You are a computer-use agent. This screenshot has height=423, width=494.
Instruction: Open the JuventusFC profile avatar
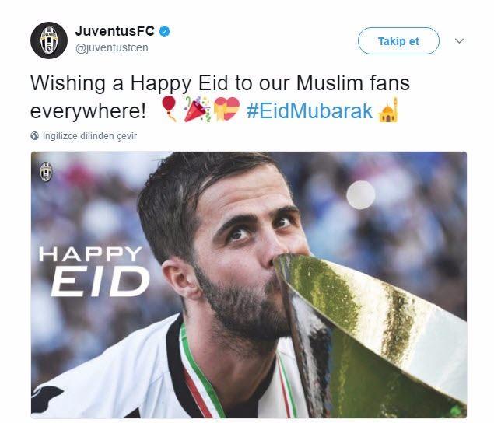(49, 40)
